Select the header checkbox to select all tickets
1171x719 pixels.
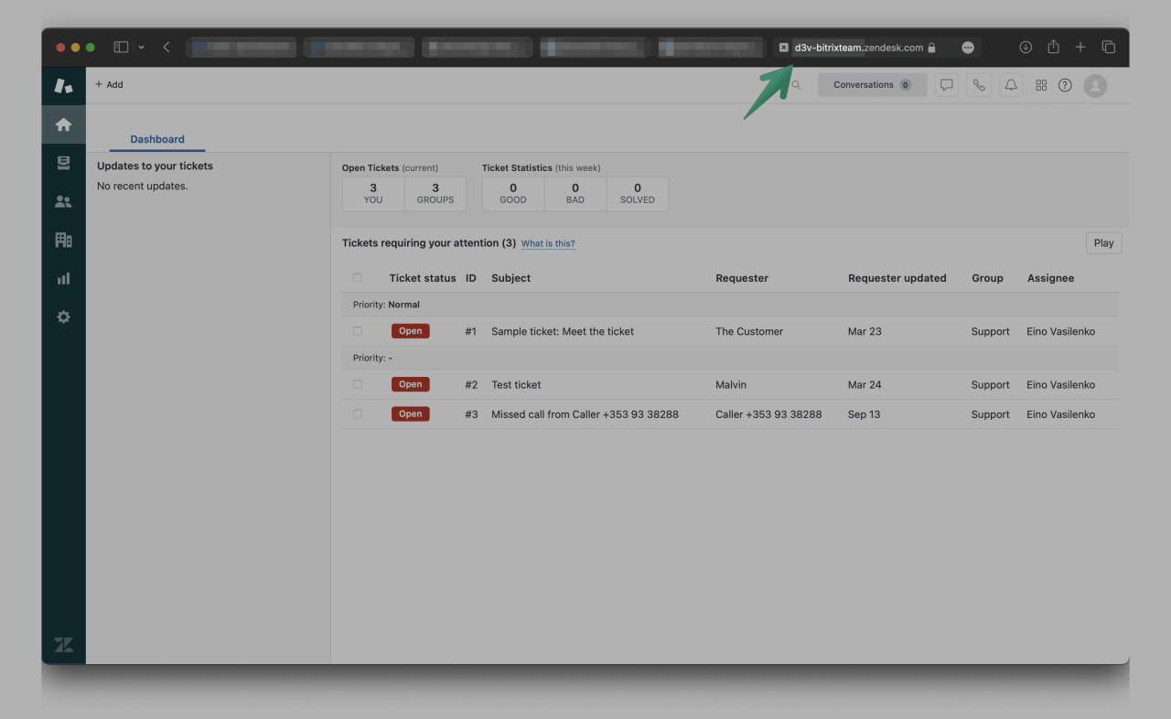[x=357, y=277]
